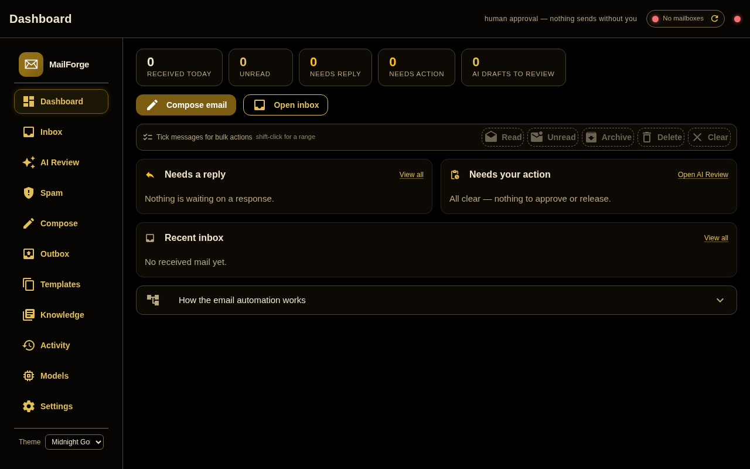Follow View all link in Recent inbox
The image size is (750, 469).
click(716, 238)
